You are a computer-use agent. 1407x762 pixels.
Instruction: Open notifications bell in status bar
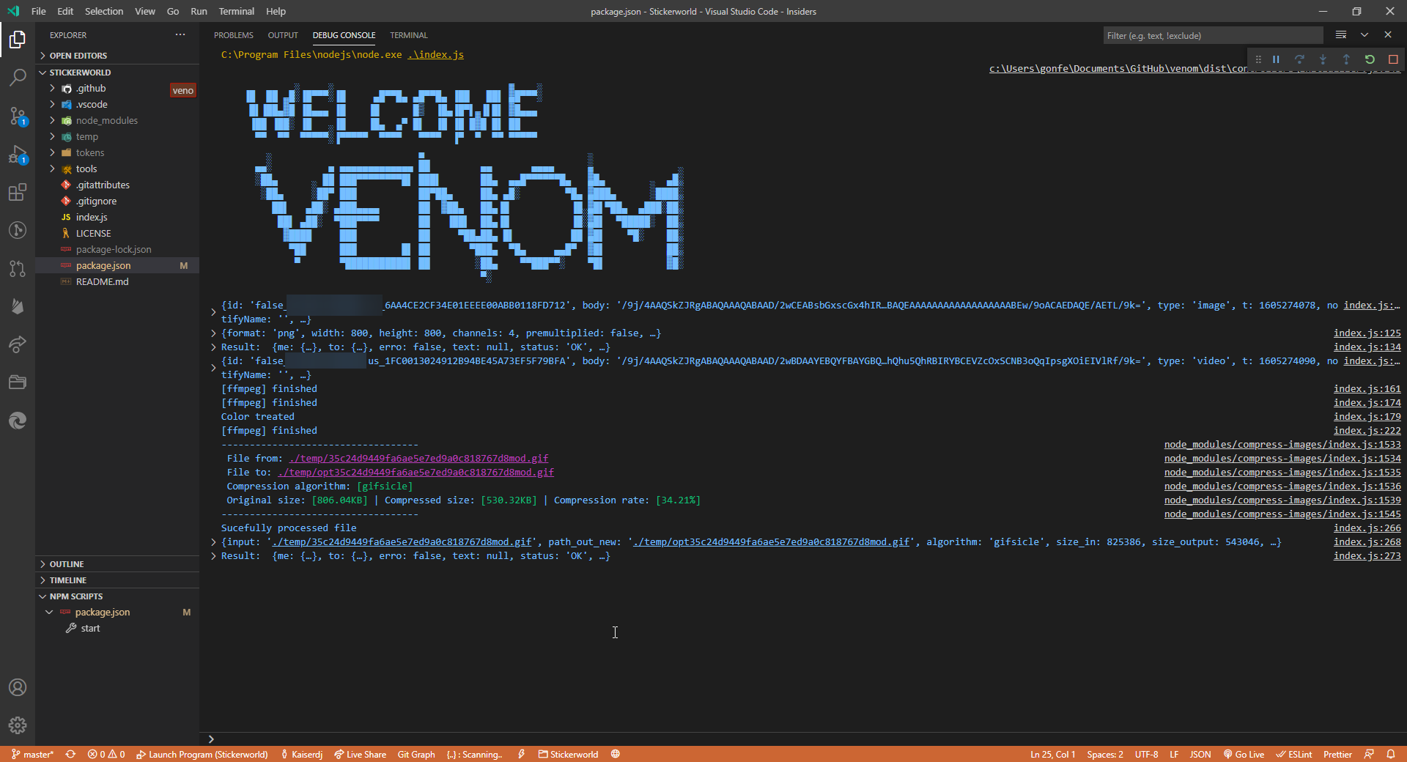(1391, 754)
